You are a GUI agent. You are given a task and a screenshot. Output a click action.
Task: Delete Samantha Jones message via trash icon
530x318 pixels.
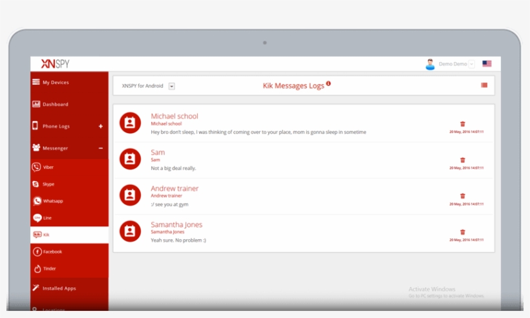point(463,232)
